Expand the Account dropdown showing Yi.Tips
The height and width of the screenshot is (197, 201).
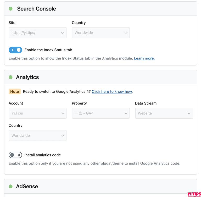pos(38,113)
